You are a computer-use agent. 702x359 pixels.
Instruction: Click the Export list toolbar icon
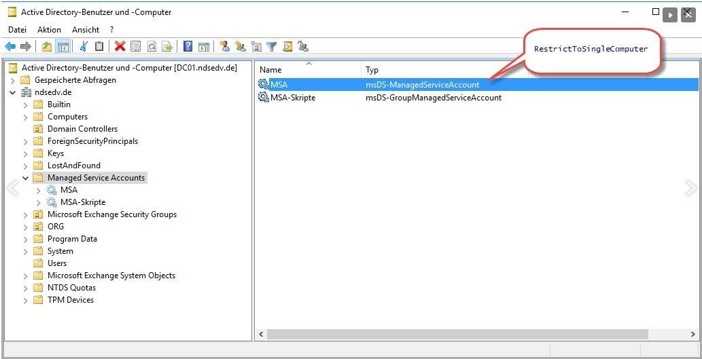point(167,46)
